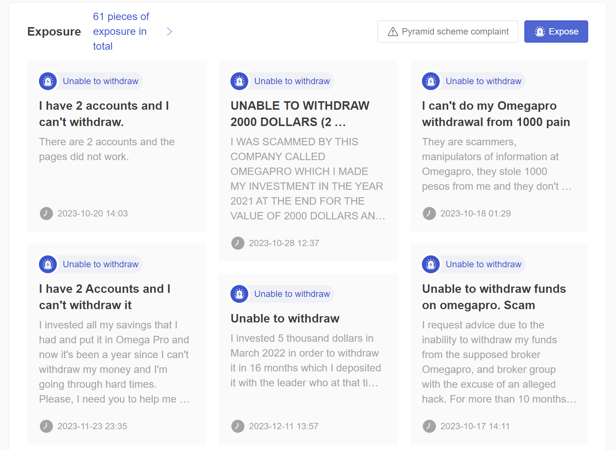Click 'Unable to withdraw' tag on the 2023-12-11 card

pyautogui.click(x=292, y=294)
